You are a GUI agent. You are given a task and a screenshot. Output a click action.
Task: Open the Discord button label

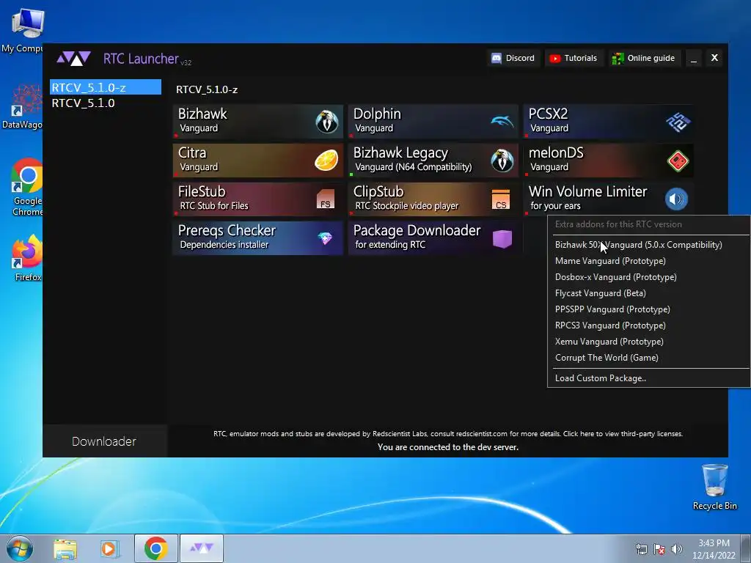pos(520,58)
